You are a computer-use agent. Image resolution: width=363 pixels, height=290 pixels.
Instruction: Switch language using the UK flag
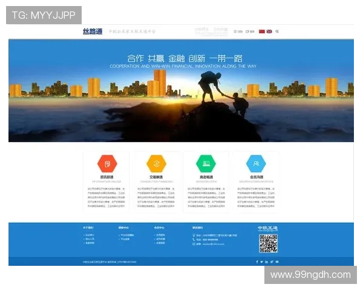tap(269, 31)
